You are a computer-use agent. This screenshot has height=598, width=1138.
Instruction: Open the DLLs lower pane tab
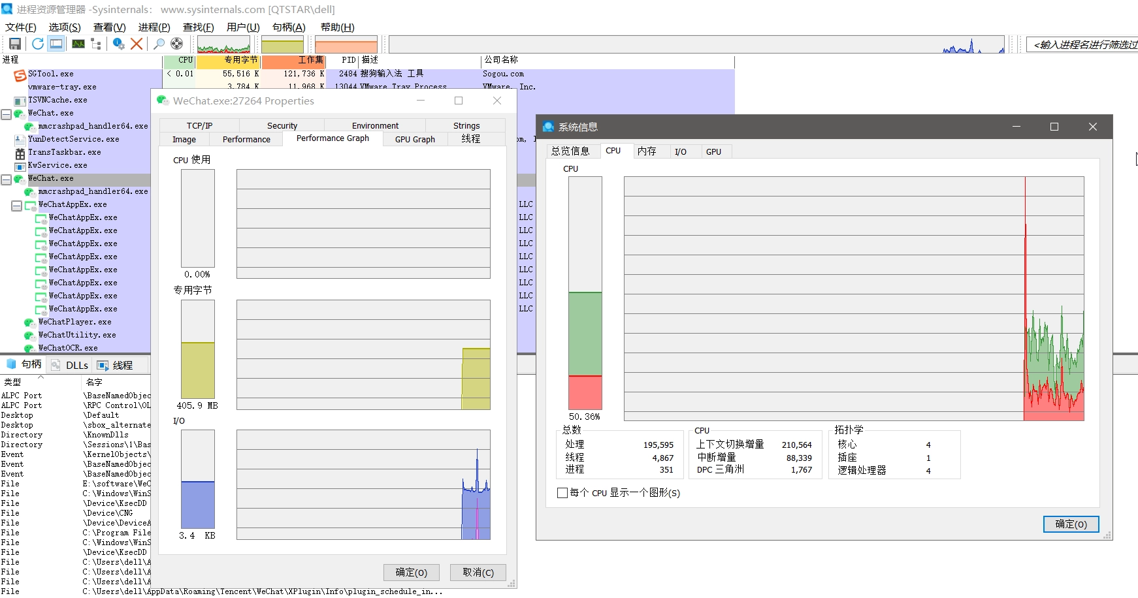(x=70, y=365)
